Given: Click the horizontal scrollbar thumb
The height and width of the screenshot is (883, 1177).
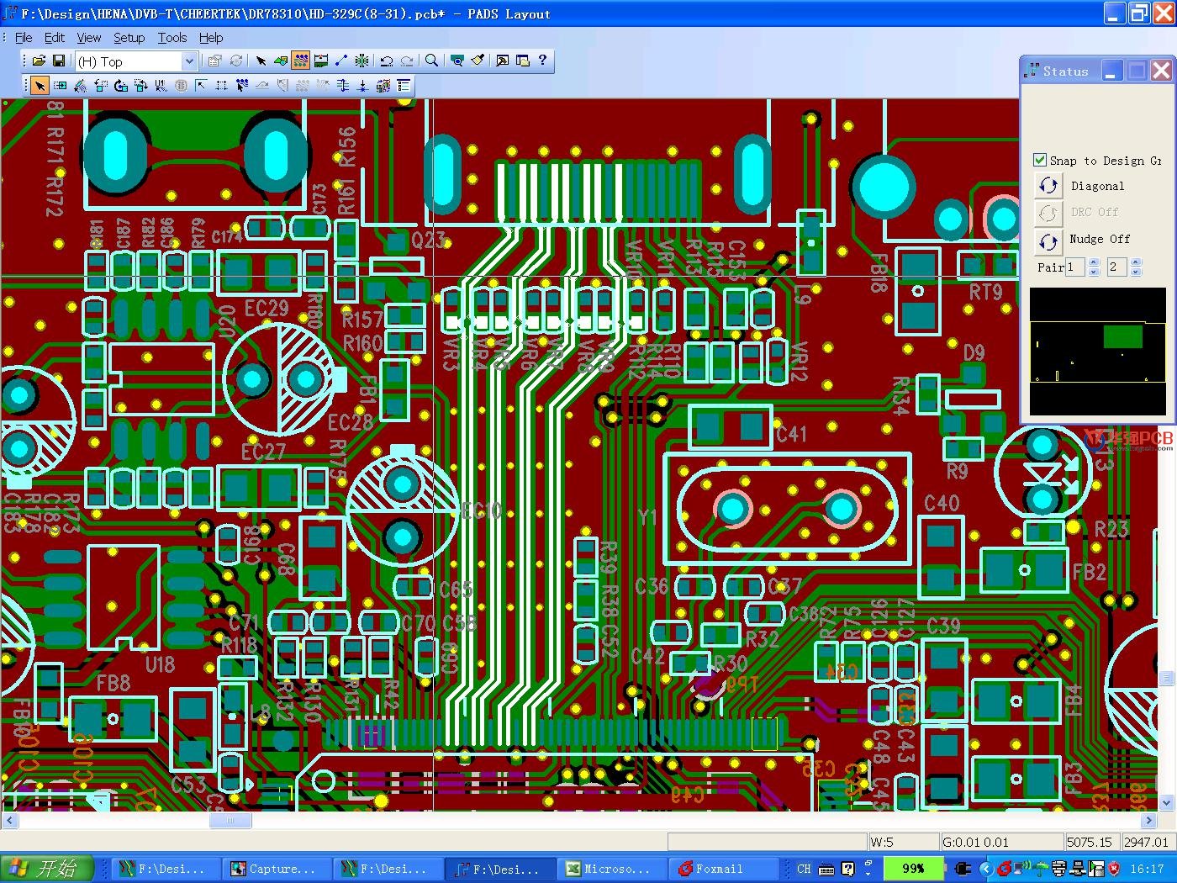Looking at the screenshot, I should [x=230, y=821].
